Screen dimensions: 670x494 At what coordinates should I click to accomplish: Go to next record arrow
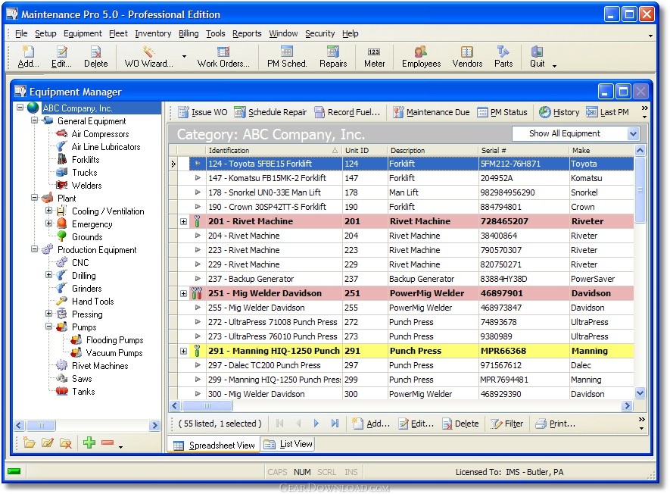(316, 424)
